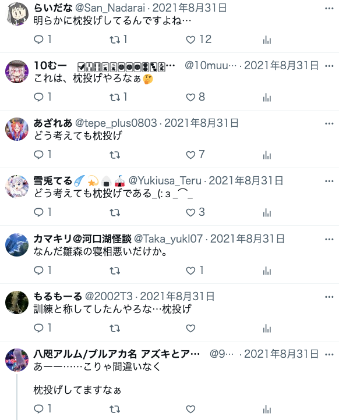
Task: Open the @2002T3 profile link
Action: [108, 296]
